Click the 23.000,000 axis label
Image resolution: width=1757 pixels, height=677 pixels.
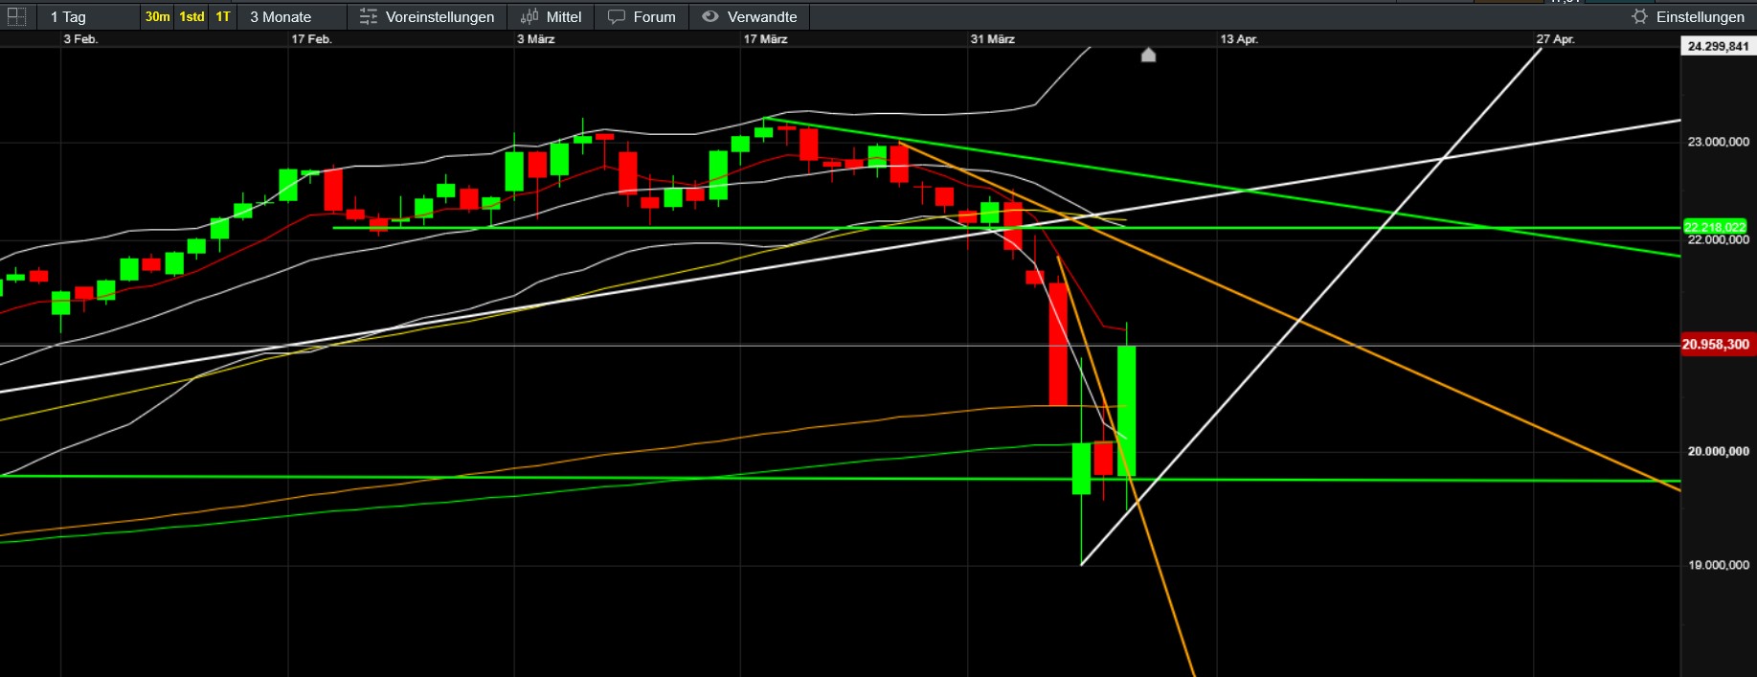tap(1718, 142)
